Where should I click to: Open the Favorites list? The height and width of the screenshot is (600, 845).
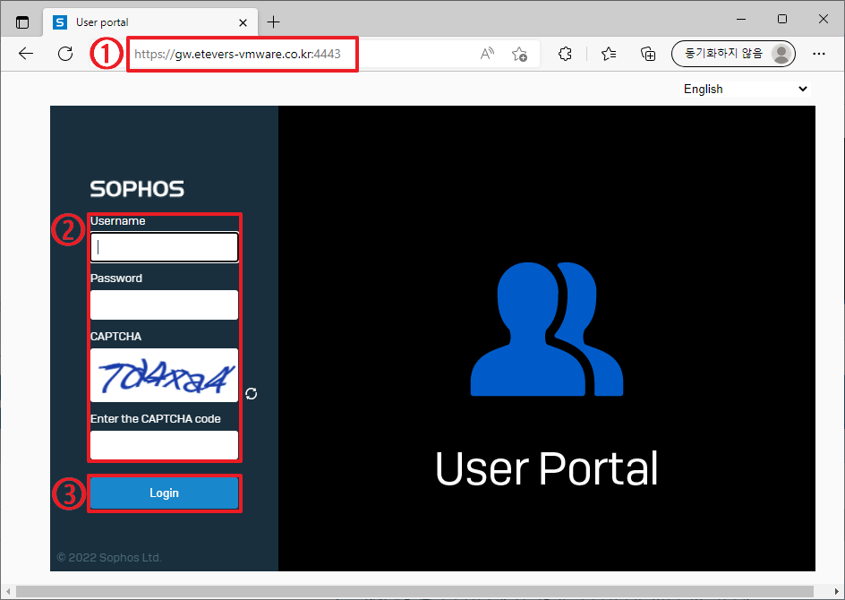tap(609, 54)
